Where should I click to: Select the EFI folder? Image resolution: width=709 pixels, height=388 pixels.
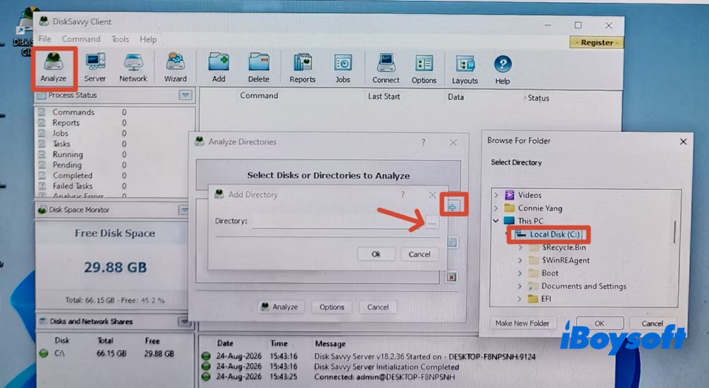tap(540, 299)
